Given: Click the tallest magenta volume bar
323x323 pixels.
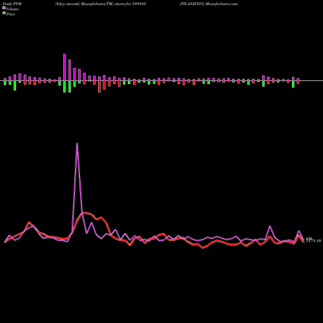Looking at the screenshot, I should pos(65,67).
